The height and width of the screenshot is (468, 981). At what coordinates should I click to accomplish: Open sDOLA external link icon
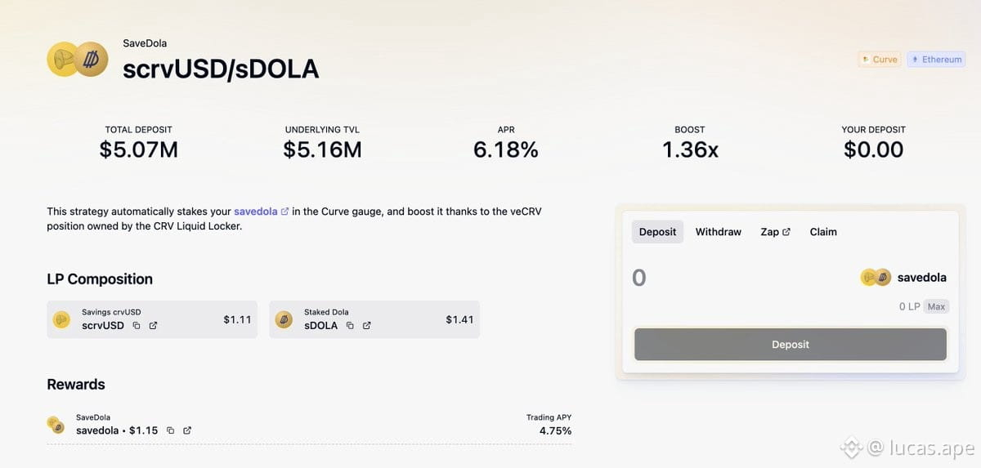tap(366, 325)
